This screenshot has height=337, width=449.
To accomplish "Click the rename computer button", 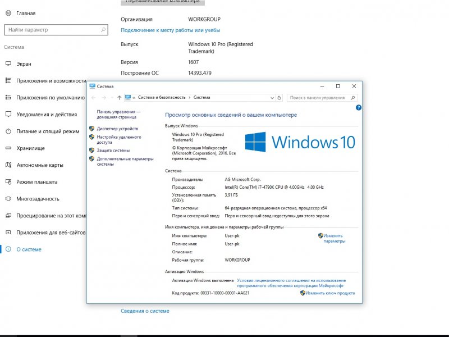I will [x=163, y=2].
